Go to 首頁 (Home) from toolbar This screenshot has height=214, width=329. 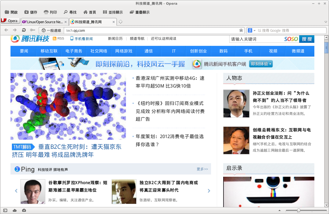point(90,12)
